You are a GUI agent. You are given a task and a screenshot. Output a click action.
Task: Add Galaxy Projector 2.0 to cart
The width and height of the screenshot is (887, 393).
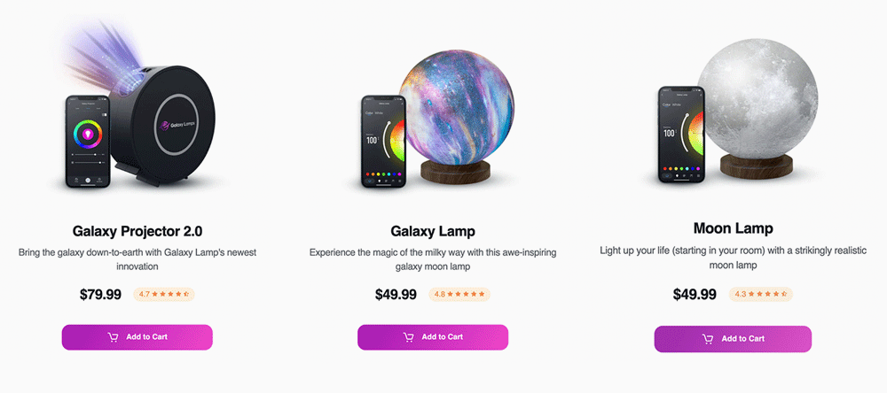tap(137, 337)
